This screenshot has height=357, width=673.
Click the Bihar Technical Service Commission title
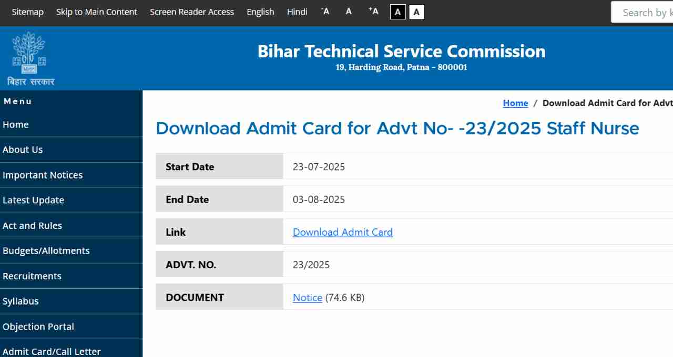402,51
